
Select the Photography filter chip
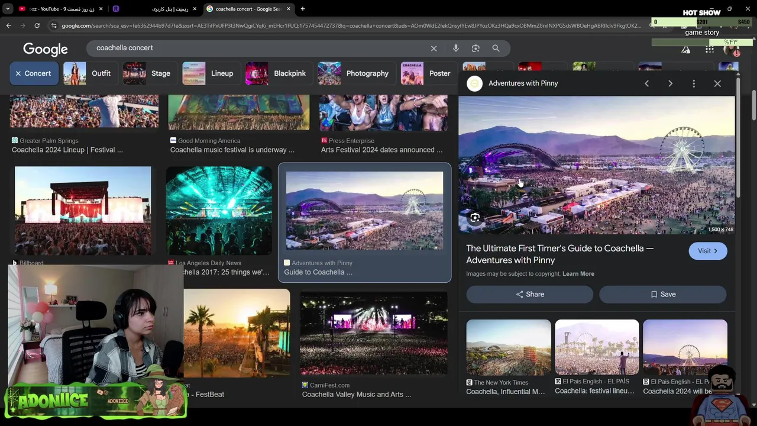coord(355,73)
